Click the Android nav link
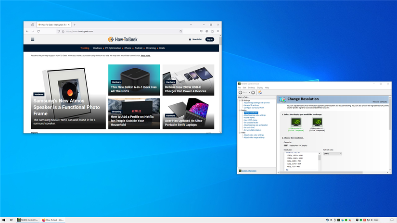Screen dimensions: 397x223 coord(139,48)
